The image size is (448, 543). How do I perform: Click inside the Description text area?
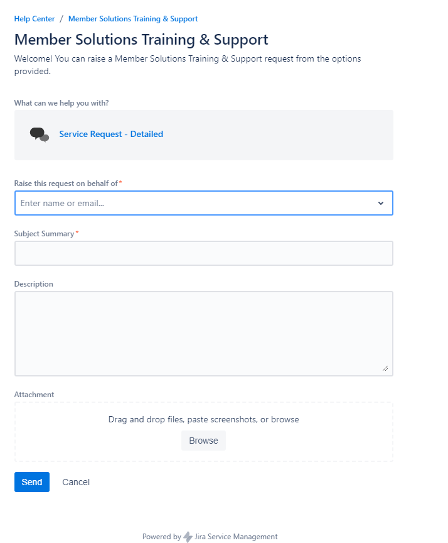coord(203,334)
